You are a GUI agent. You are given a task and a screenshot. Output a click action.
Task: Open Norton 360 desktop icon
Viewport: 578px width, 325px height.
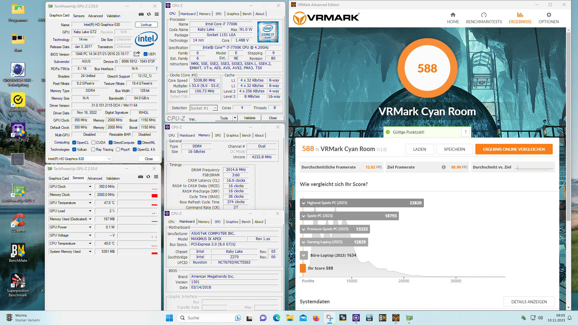tap(18, 102)
